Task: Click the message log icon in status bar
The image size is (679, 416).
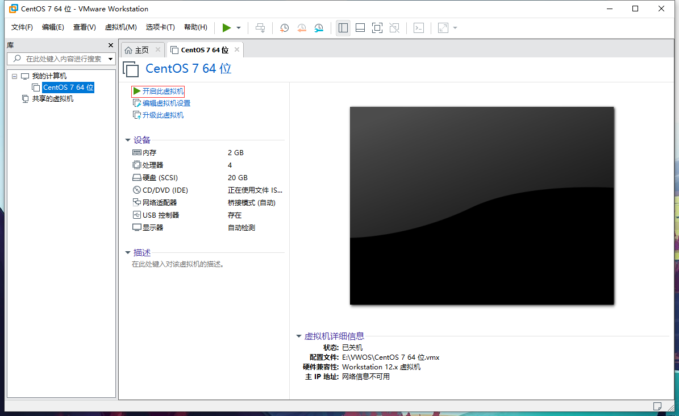Action: (x=657, y=406)
